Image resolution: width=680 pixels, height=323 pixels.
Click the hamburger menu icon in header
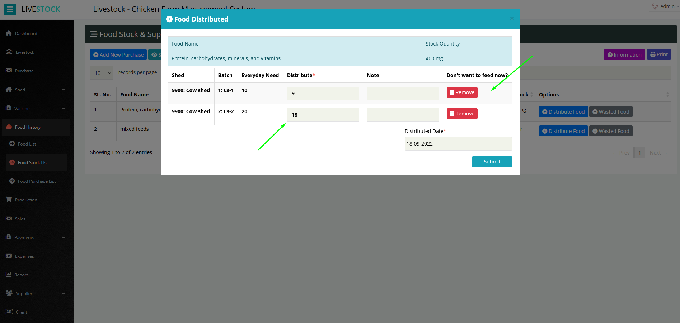[10, 9]
